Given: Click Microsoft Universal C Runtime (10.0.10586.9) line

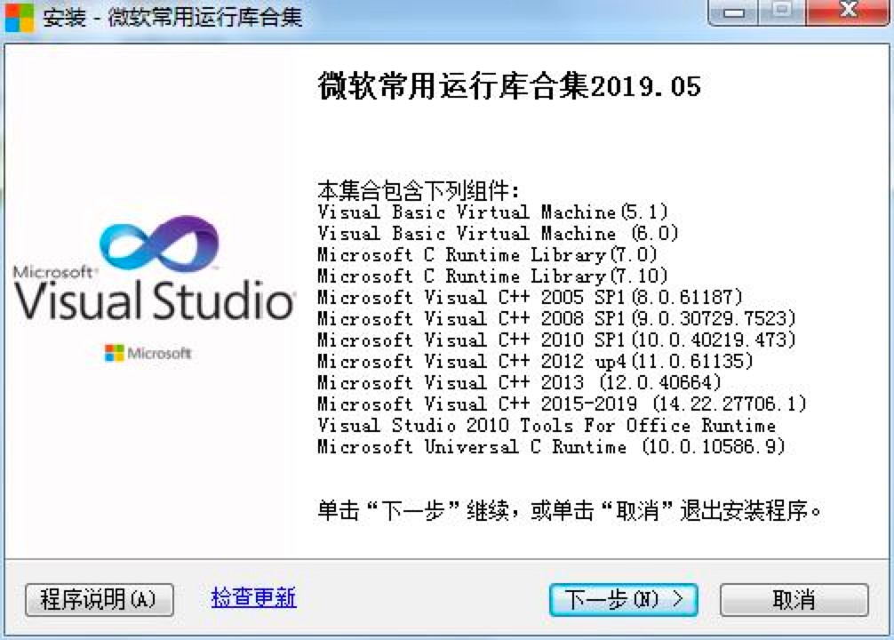Looking at the screenshot, I should point(551,446).
